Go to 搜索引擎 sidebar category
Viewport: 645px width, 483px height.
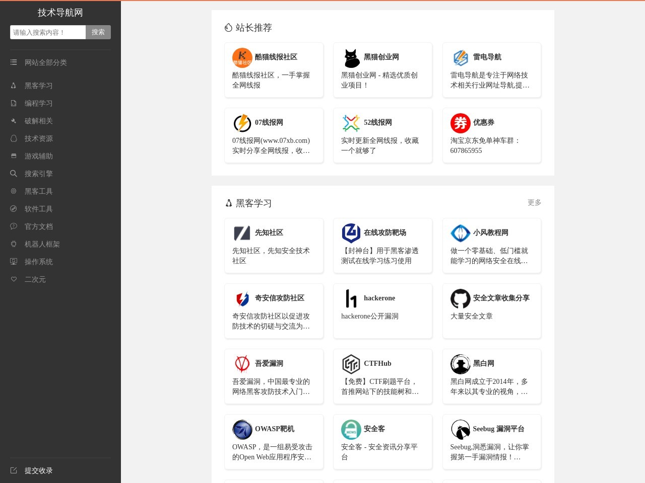point(38,174)
